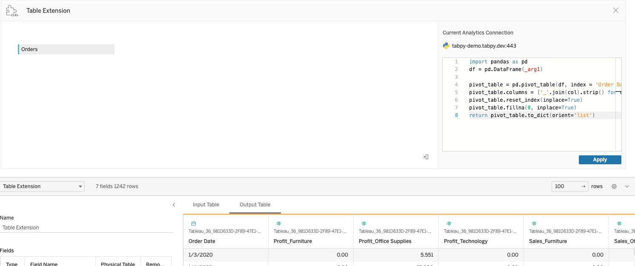Expand the chevron next to the settings gear
This screenshot has height=266, width=635.
coord(627,186)
